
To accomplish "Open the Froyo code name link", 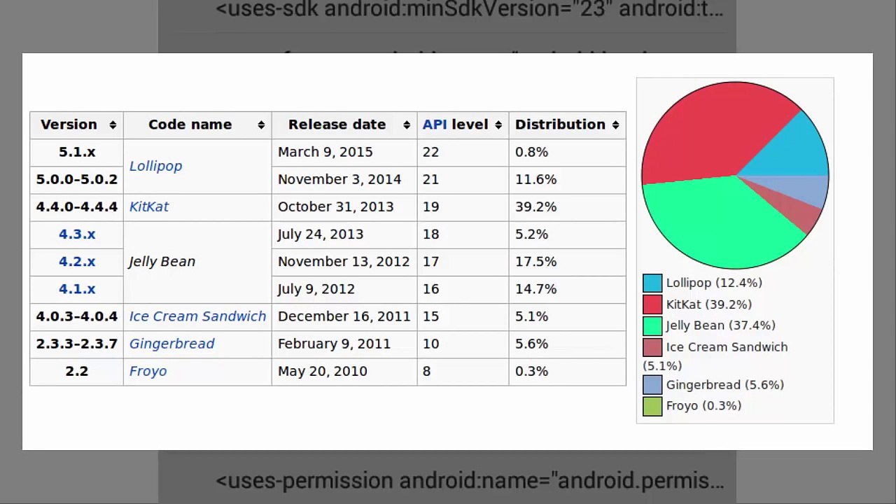I will (148, 371).
